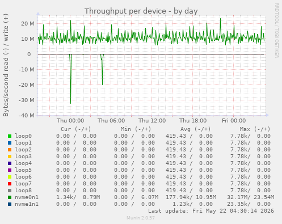Click the '-40 M' y-axis label

point(27,115)
